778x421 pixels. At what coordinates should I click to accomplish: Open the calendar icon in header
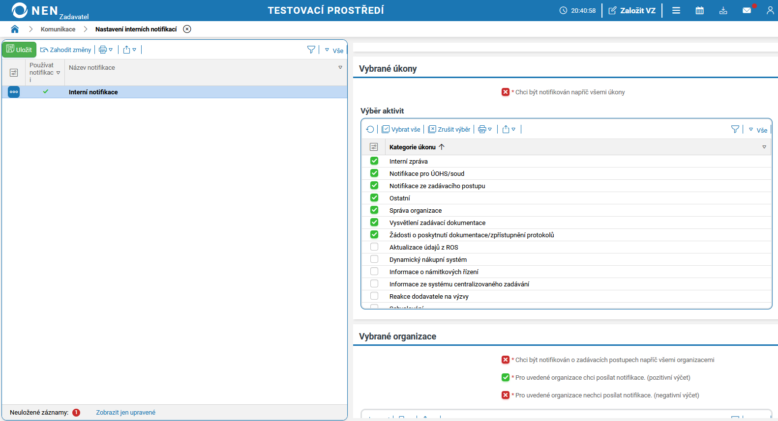(699, 10)
